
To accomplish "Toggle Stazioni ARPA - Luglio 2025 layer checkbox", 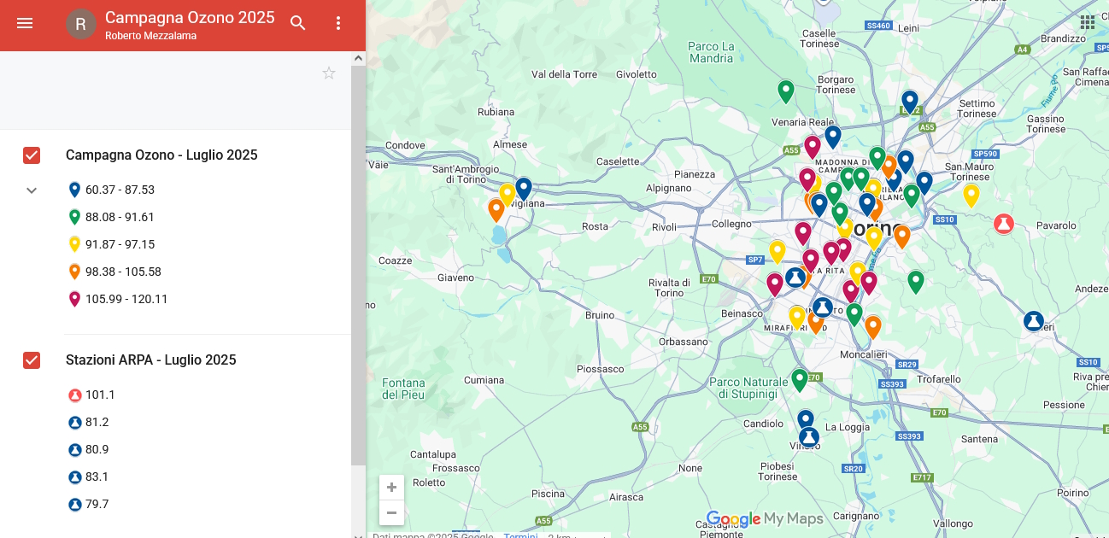I will (32, 360).
